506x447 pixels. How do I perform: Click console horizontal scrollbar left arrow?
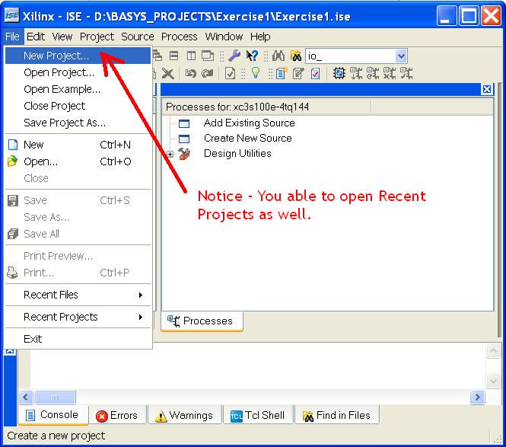click(x=26, y=397)
